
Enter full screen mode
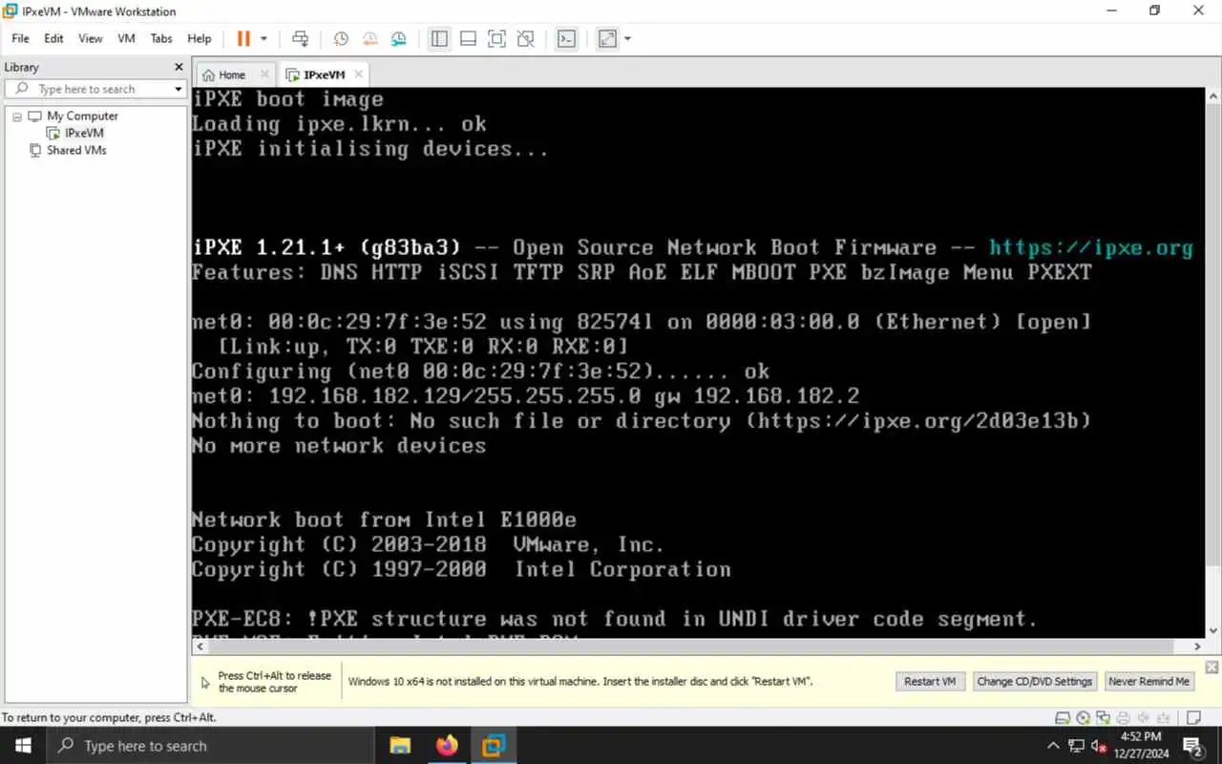coord(496,39)
